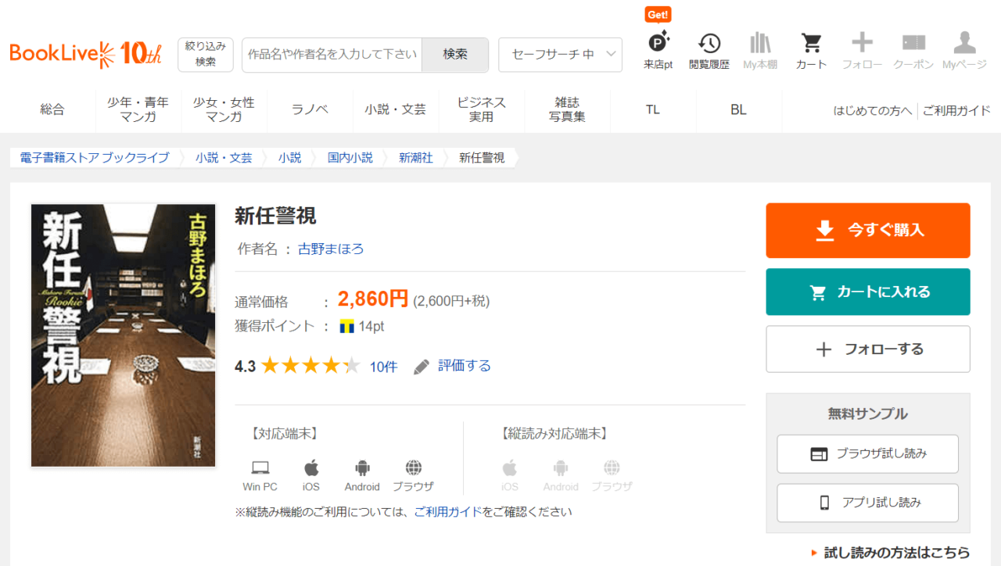
Task: Click the 評価する rating link
Action: click(x=464, y=366)
